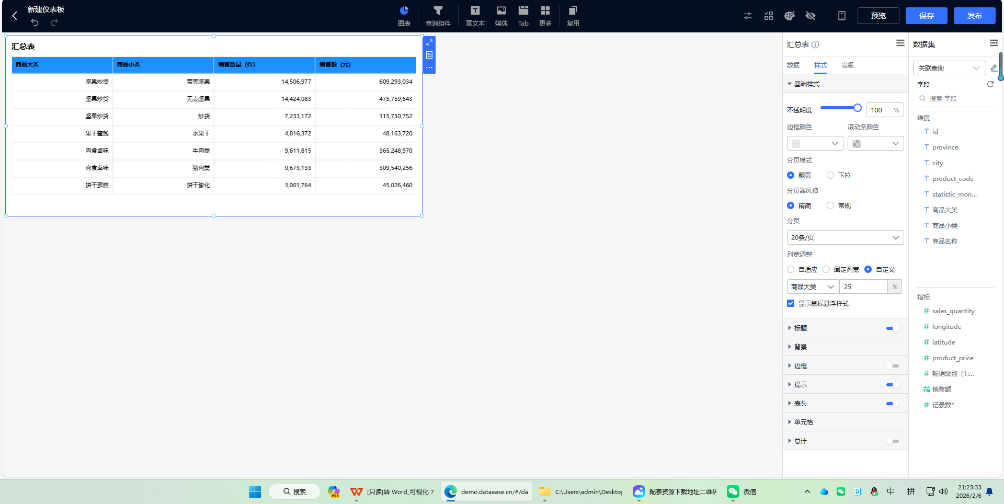Expand the 单元格 section
Image resolution: width=1004 pixels, height=504 pixels.
point(845,422)
